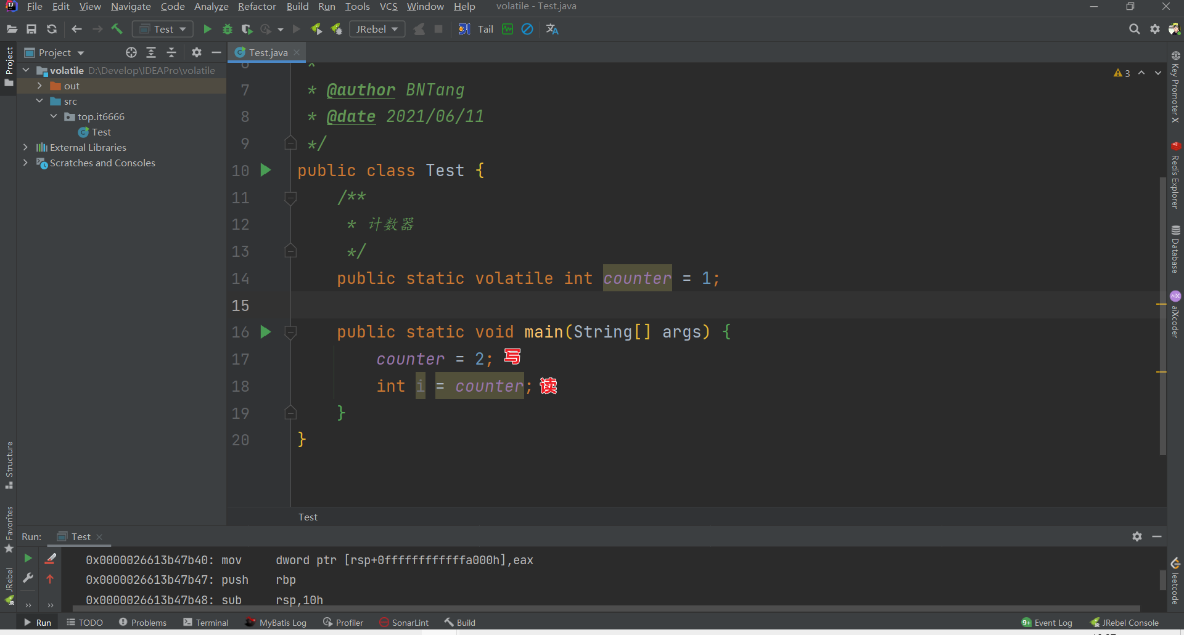Click the Search Everywhere magnifier icon
The image size is (1184, 635).
coord(1134,29)
